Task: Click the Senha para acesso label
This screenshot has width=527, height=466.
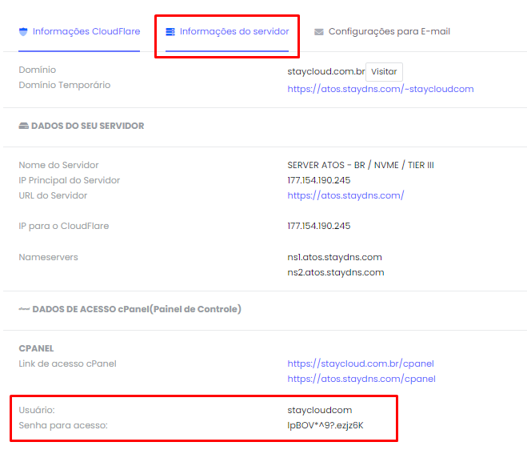Action: pos(63,425)
